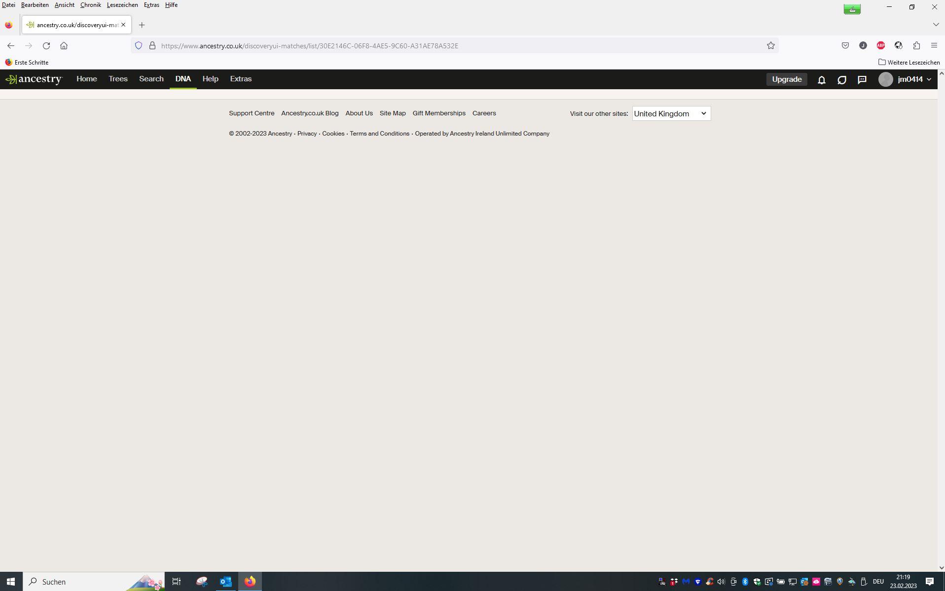
Task: Switch to the Trees navigation tab
Action: tap(117, 79)
